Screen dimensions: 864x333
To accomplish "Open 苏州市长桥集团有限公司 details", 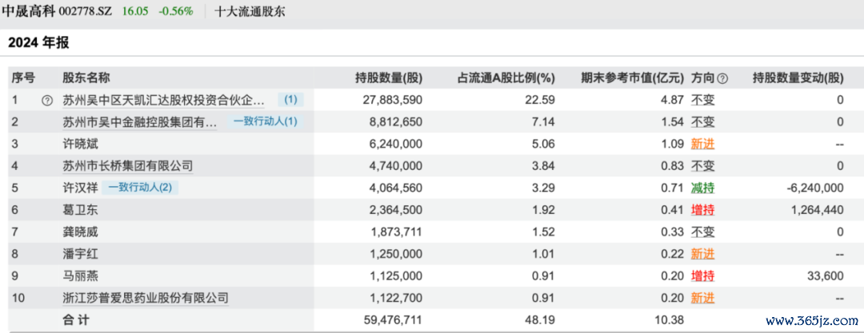I will coord(128,166).
